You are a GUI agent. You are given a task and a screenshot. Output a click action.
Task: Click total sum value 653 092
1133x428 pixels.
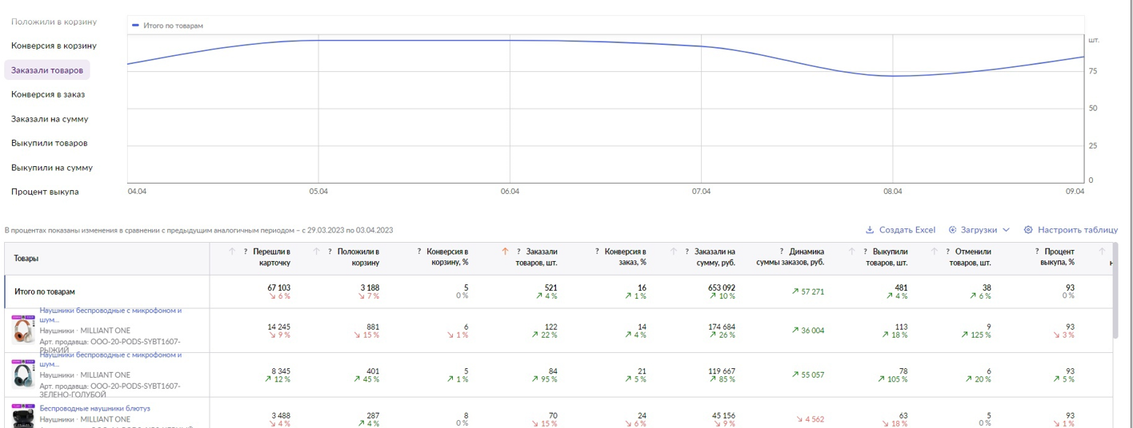coord(722,287)
